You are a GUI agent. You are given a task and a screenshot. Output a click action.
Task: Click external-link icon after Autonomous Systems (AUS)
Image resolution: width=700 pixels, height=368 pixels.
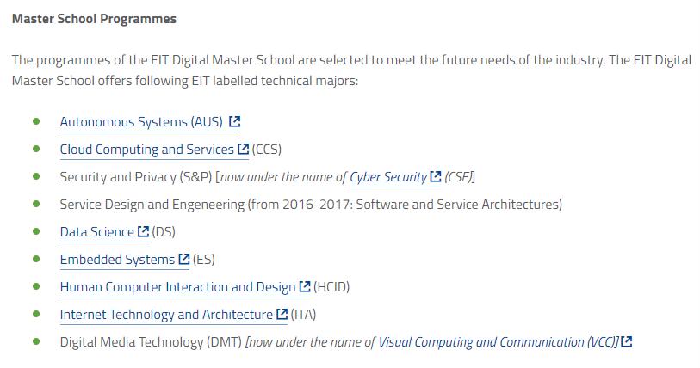point(235,122)
